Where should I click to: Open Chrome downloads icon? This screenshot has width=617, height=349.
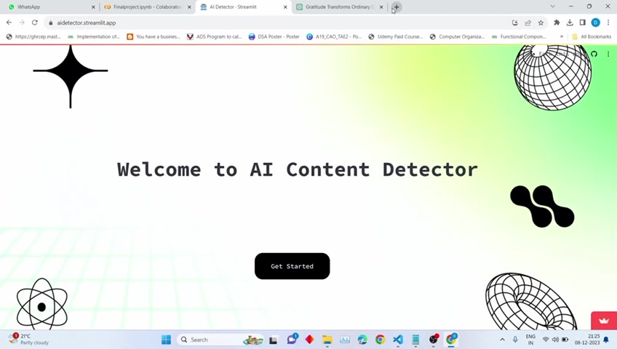point(570,23)
